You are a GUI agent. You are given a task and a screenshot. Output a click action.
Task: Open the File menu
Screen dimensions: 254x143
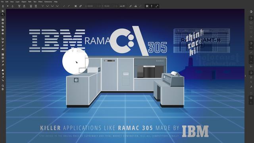2,2
